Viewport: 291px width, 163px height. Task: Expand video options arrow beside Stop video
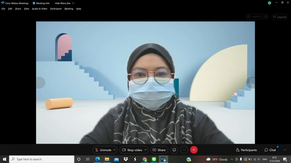145,150
